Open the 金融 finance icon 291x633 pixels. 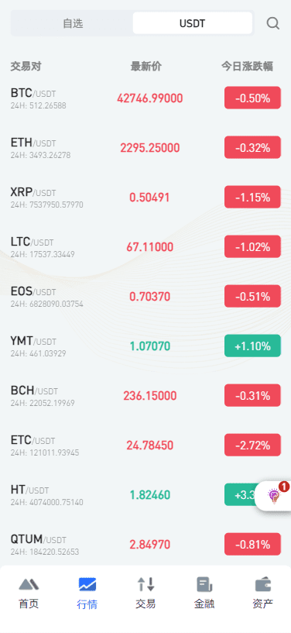coord(204,584)
